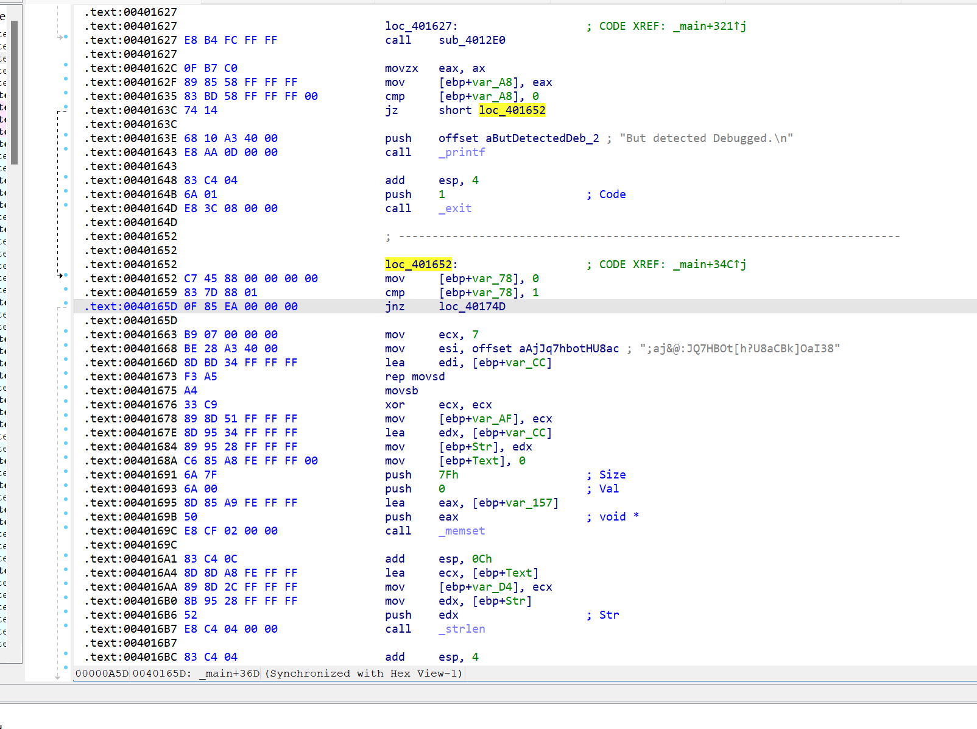Click the xor mnemonic
The width and height of the screenshot is (977, 729).
(x=395, y=405)
